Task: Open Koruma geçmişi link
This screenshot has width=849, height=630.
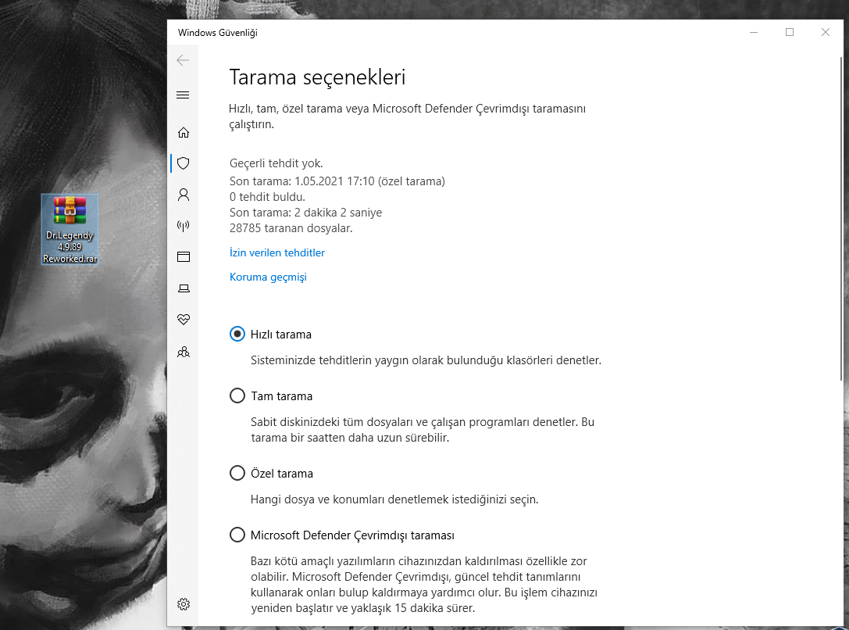Action: click(268, 277)
